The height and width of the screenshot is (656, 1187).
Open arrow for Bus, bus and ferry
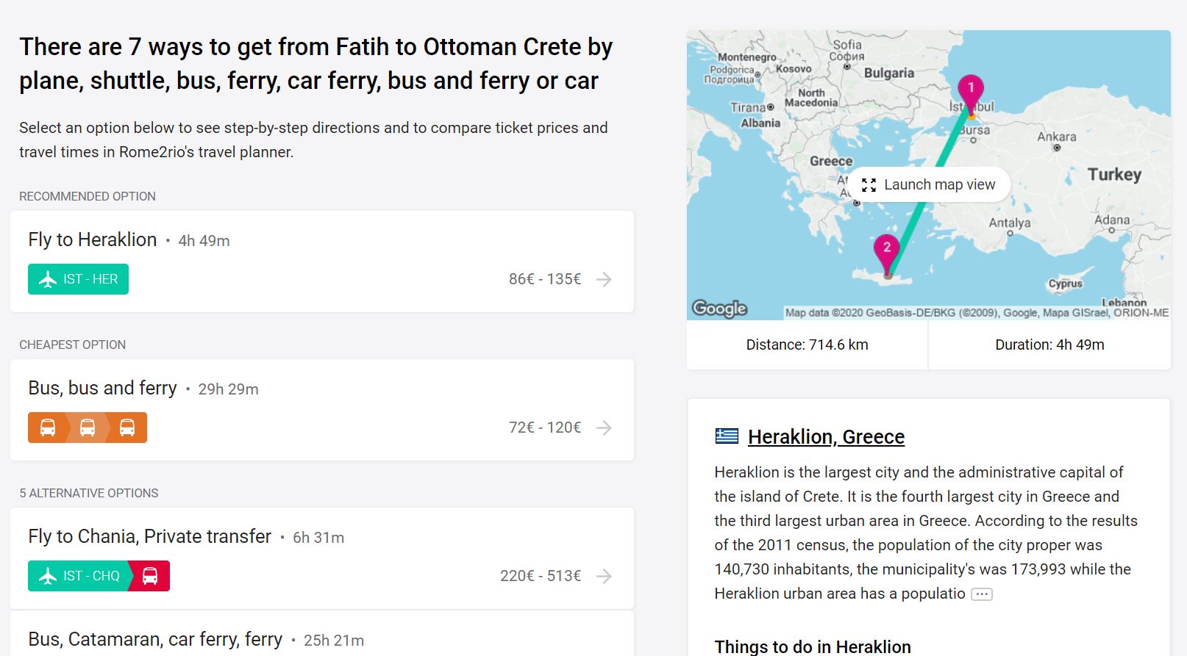[x=604, y=428]
